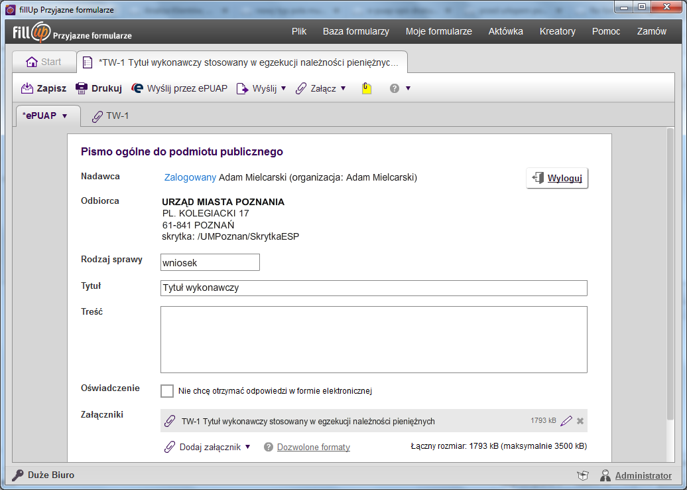Click the help question mark icon in toolbar
This screenshot has width=687, height=490.
point(395,88)
